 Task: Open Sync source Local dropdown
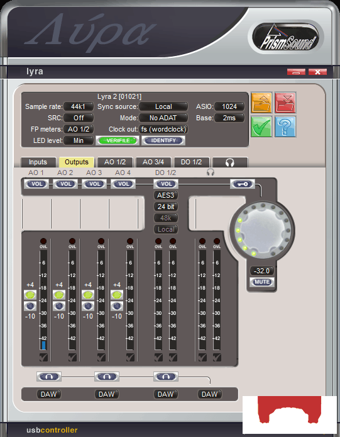coord(163,106)
